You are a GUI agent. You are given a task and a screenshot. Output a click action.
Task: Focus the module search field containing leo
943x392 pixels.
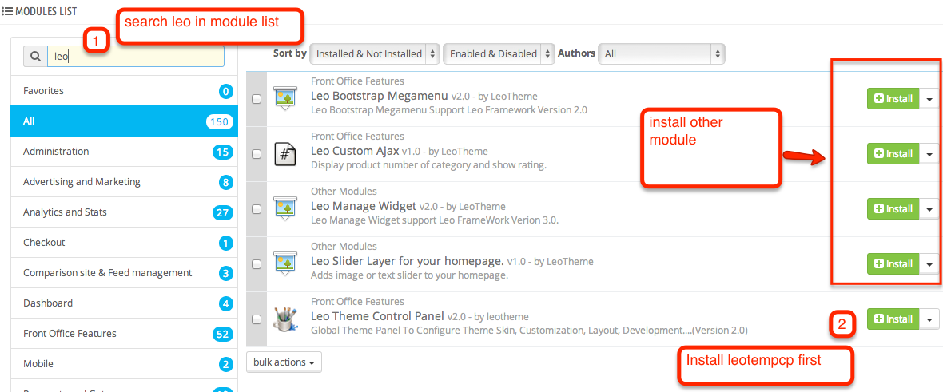click(136, 57)
